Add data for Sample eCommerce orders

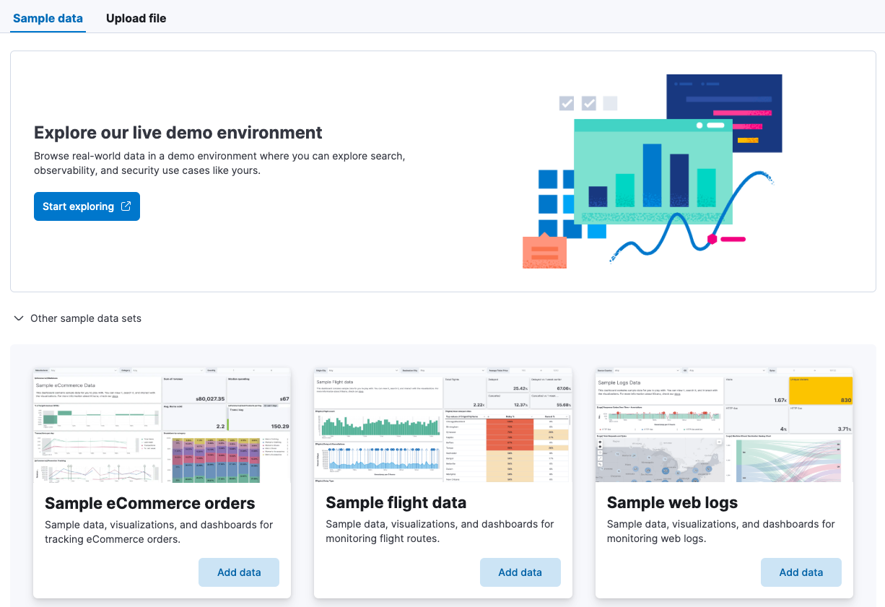point(238,572)
